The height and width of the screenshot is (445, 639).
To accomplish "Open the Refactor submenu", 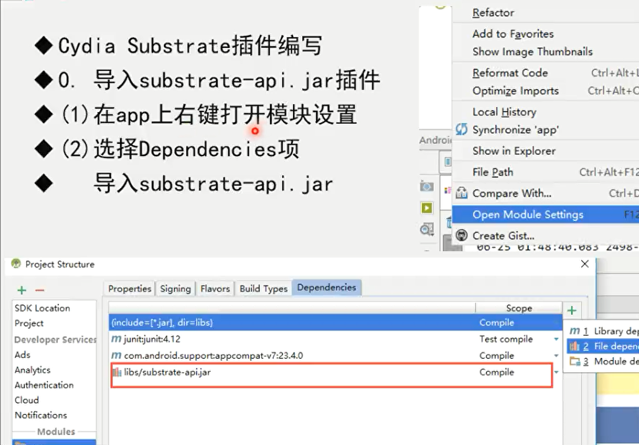I will click(x=545, y=13).
